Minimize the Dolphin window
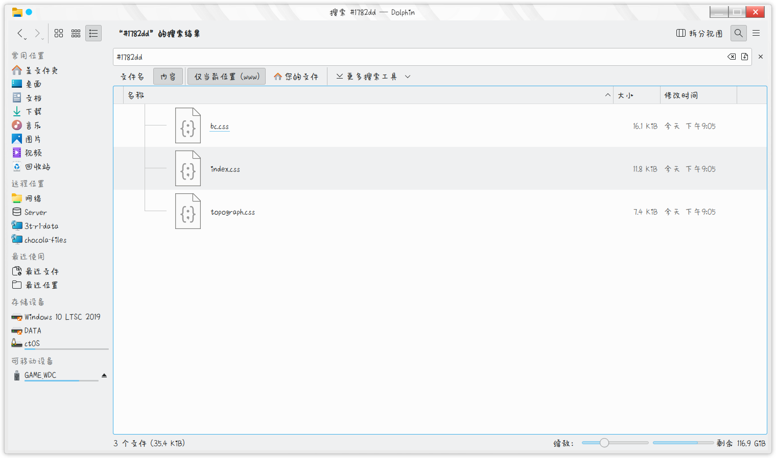 click(x=719, y=12)
